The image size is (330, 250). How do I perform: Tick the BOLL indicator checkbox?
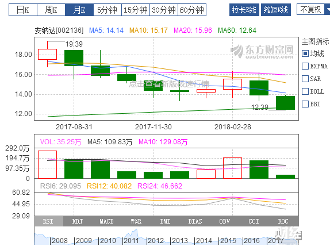pyautogui.click(x=305, y=91)
